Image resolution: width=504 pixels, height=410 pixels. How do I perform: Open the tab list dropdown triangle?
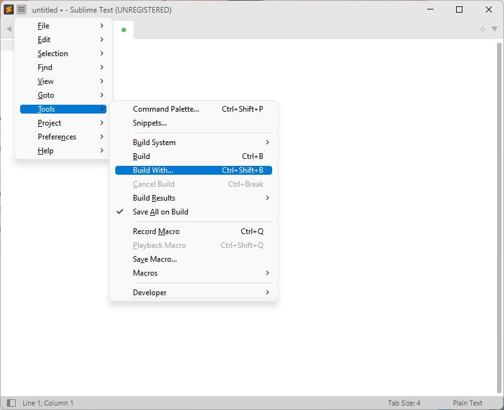coord(495,29)
